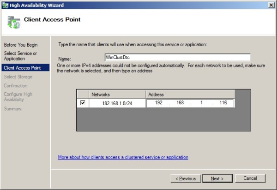This screenshot has height=190, width=277.
Task: Select the Client Access Point step in sidebar
Action: (22, 67)
